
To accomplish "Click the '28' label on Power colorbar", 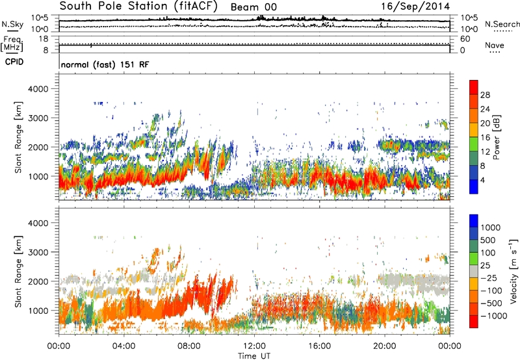I will coord(485,95).
